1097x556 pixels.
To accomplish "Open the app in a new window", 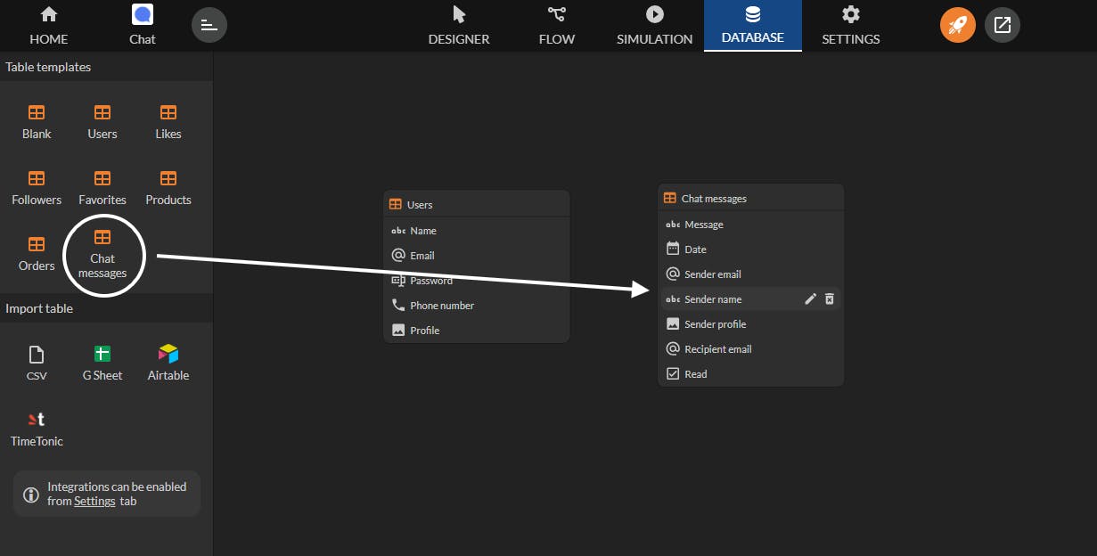I will tap(1003, 25).
